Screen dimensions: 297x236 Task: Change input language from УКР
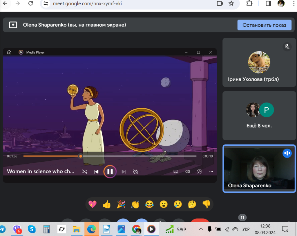pos(246,229)
